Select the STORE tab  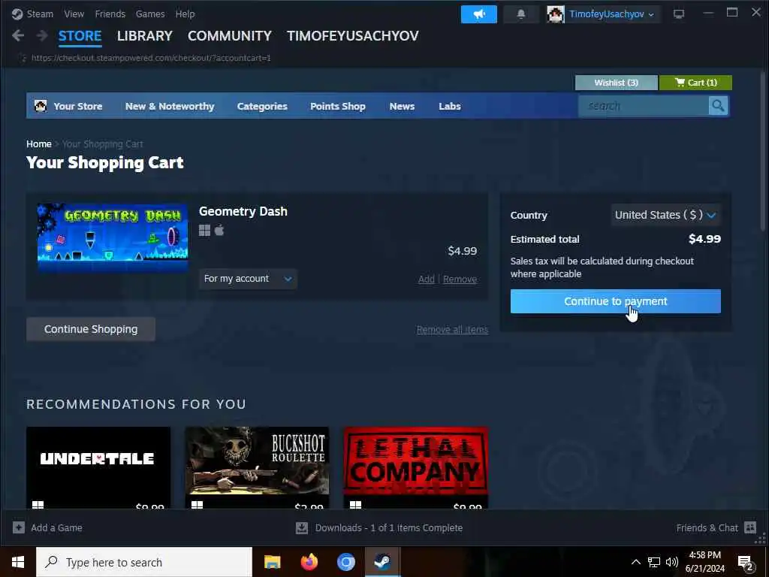coord(80,36)
